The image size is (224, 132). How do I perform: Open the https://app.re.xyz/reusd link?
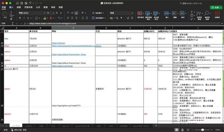[62, 66]
